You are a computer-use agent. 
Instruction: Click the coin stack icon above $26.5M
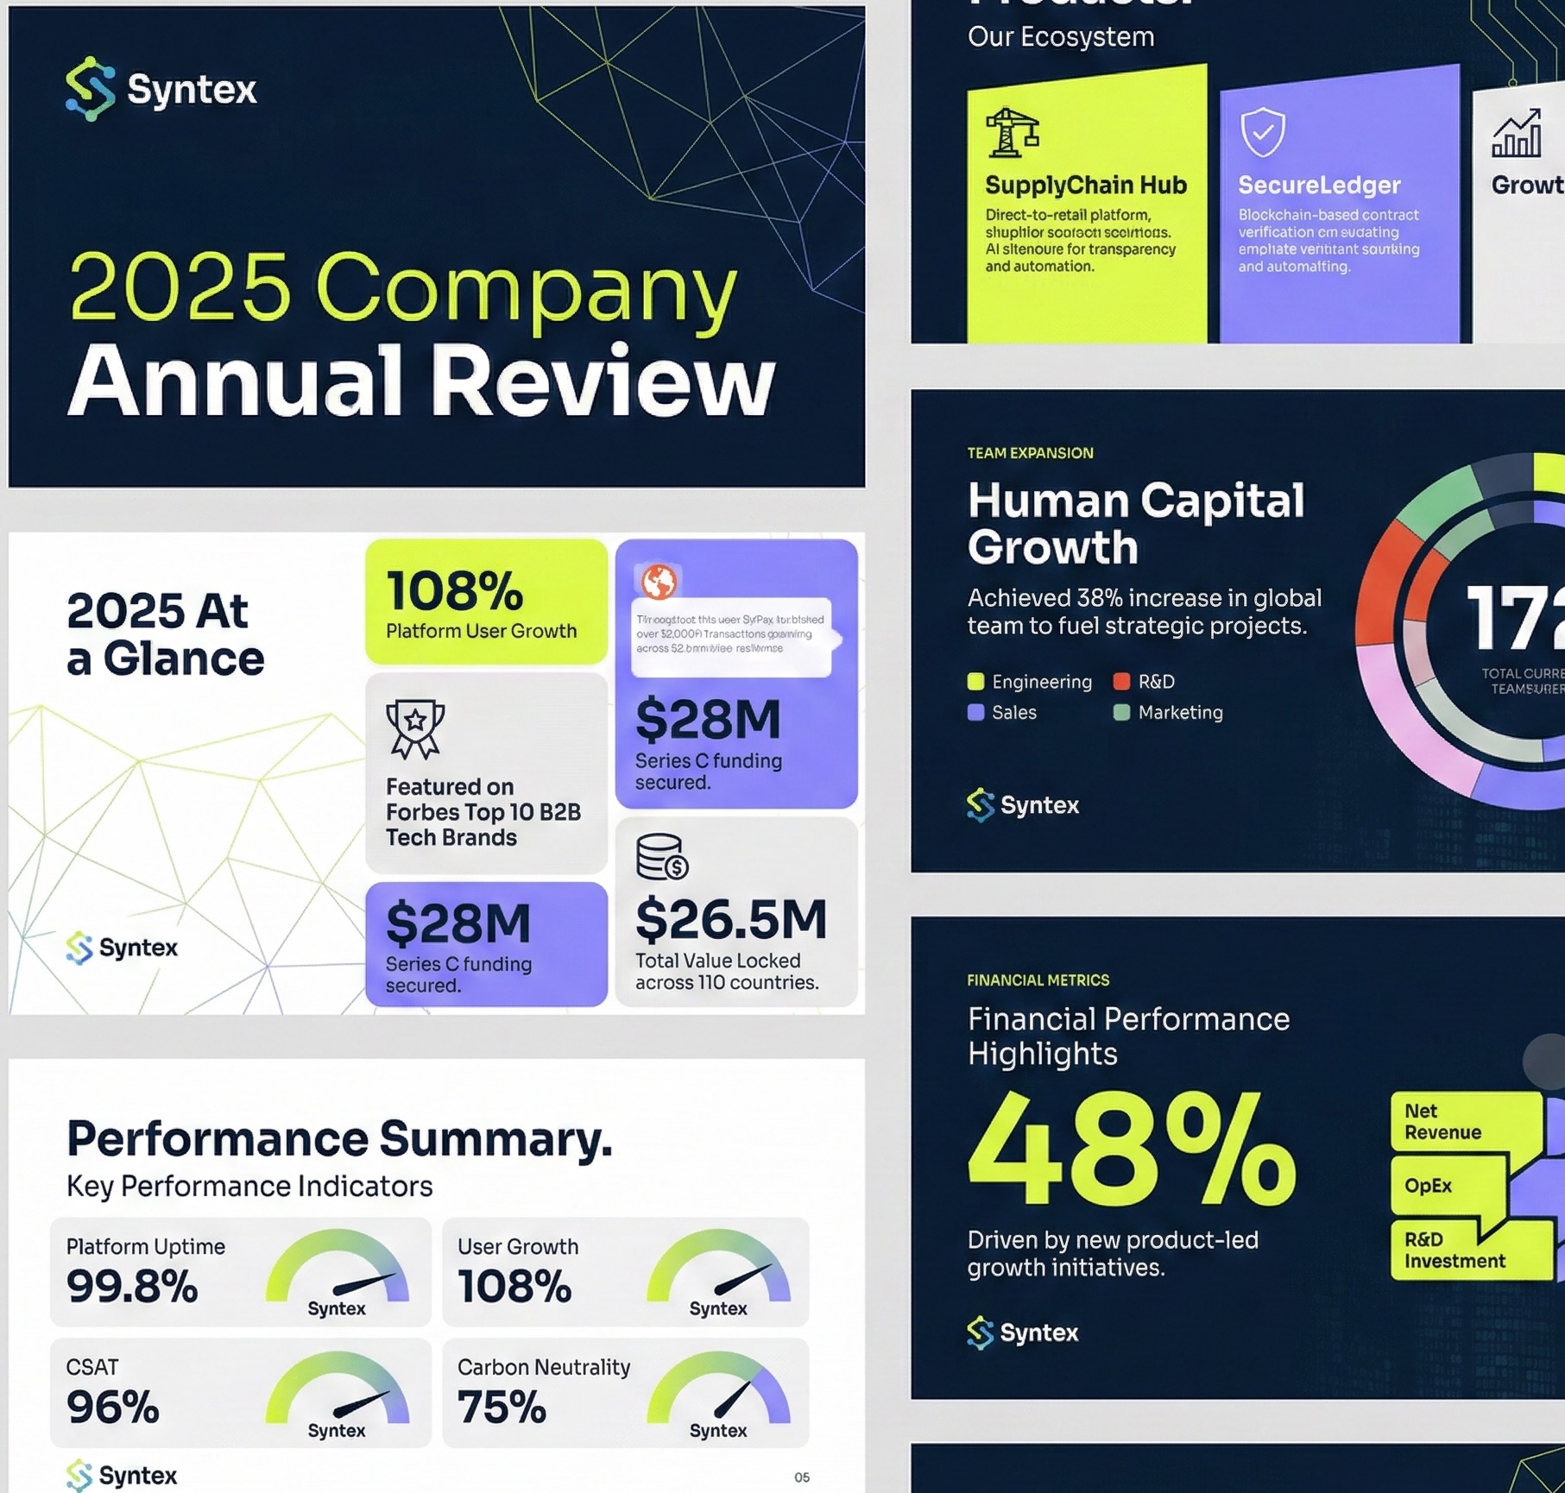(662, 857)
